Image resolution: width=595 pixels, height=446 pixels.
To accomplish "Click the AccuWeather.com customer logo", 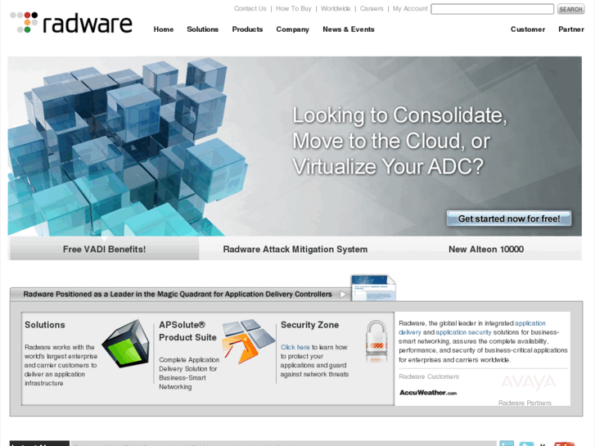I will pyautogui.click(x=428, y=393).
